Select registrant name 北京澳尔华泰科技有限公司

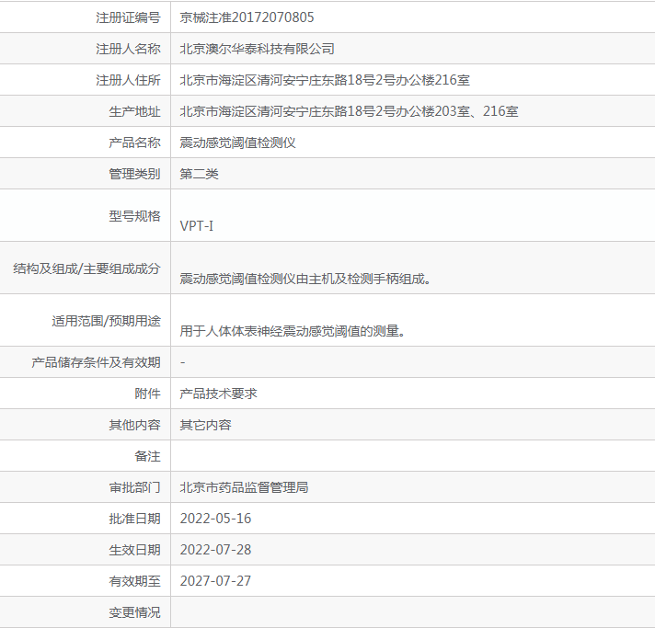pyautogui.click(x=257, y=49)
